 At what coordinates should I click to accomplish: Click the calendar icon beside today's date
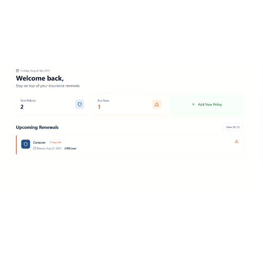coord(17,70)
